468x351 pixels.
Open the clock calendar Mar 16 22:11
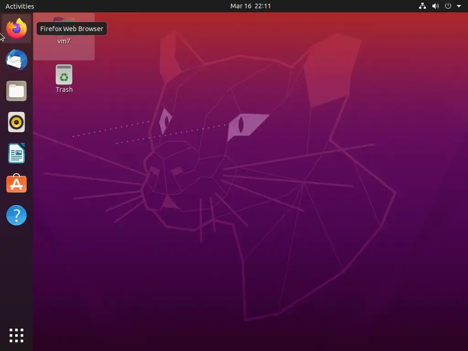250,6
